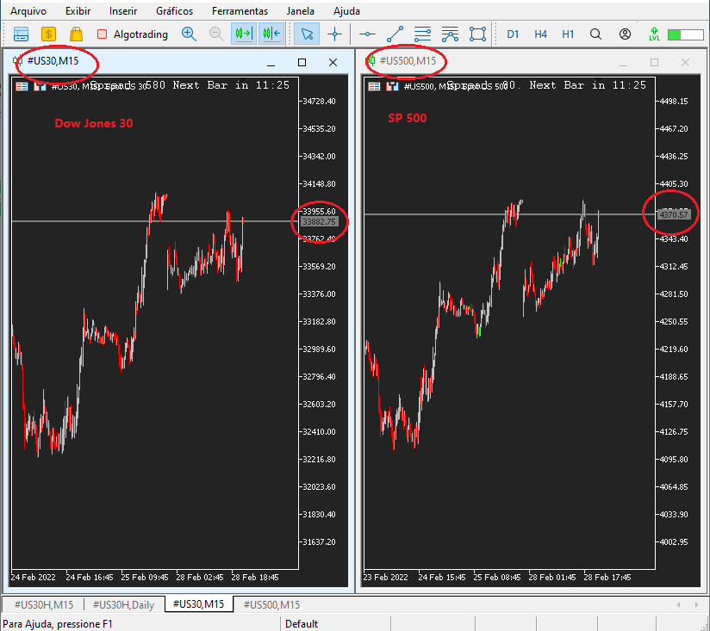The width and height of the screenshot is (710, 631).
Task: Click the '25 Feb 09:45' time label
Action: click(145, 577)
